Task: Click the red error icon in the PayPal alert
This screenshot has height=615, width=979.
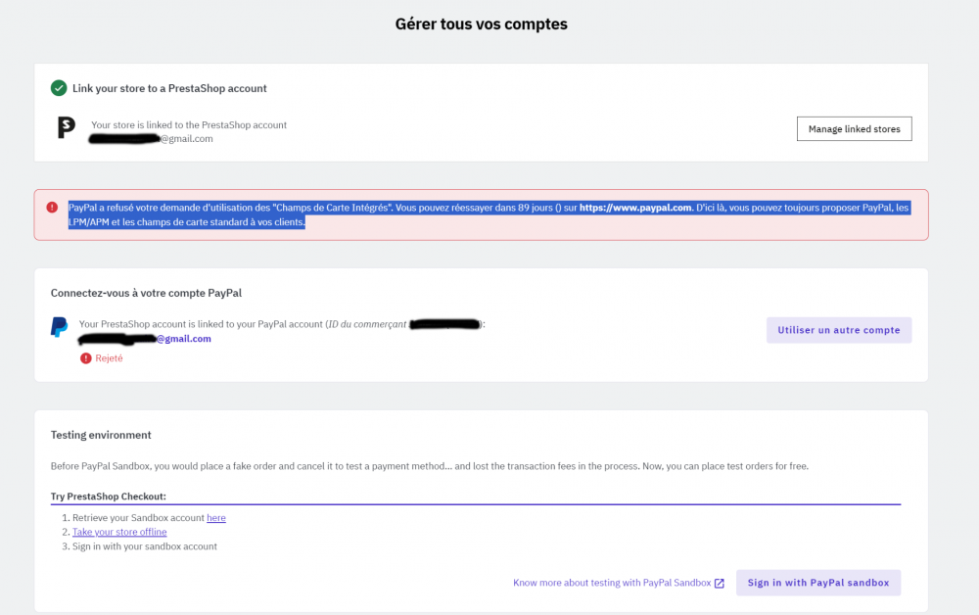Action: (52, 207)
